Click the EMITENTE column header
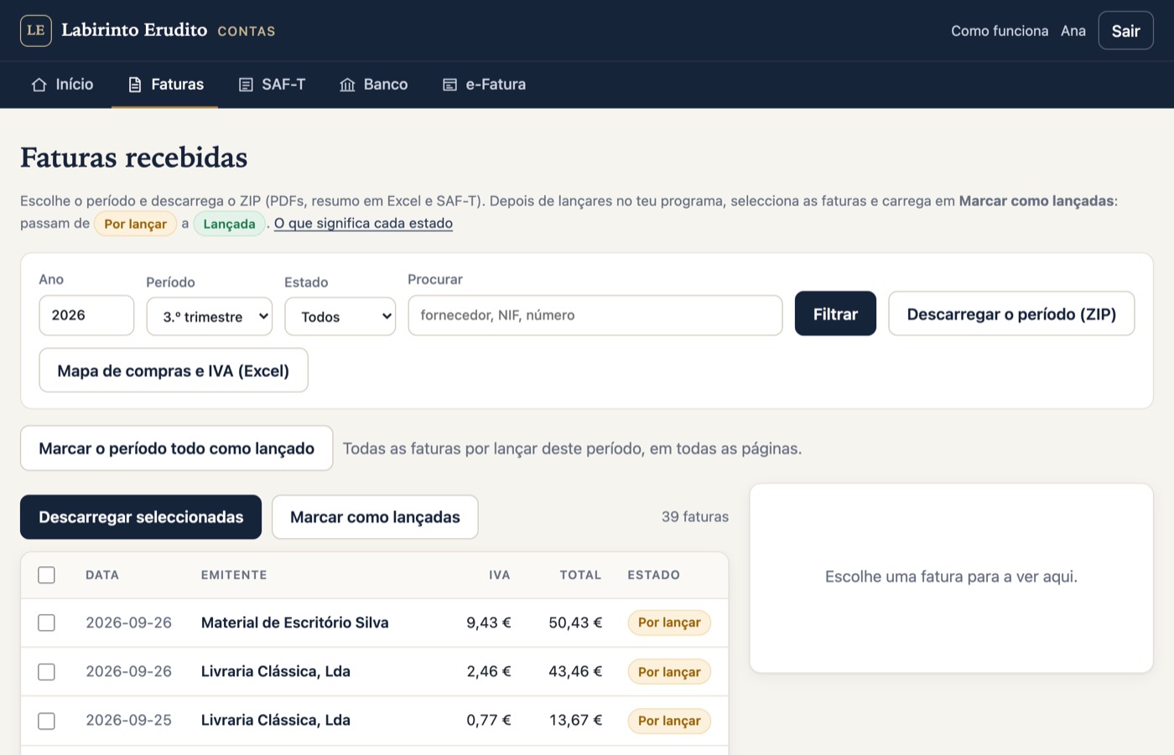 pos(234,575)
